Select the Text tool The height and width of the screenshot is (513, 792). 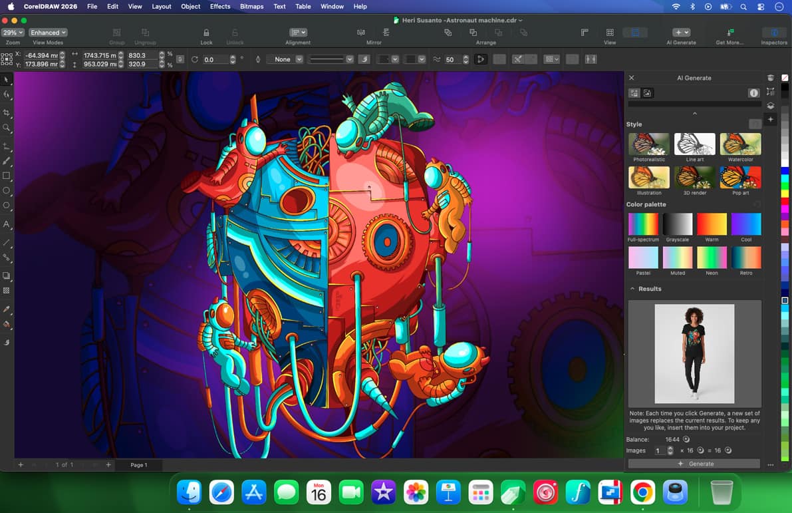tap(7, 224)
